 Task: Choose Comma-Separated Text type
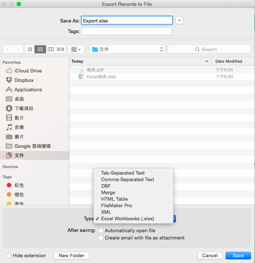[133, 179]
